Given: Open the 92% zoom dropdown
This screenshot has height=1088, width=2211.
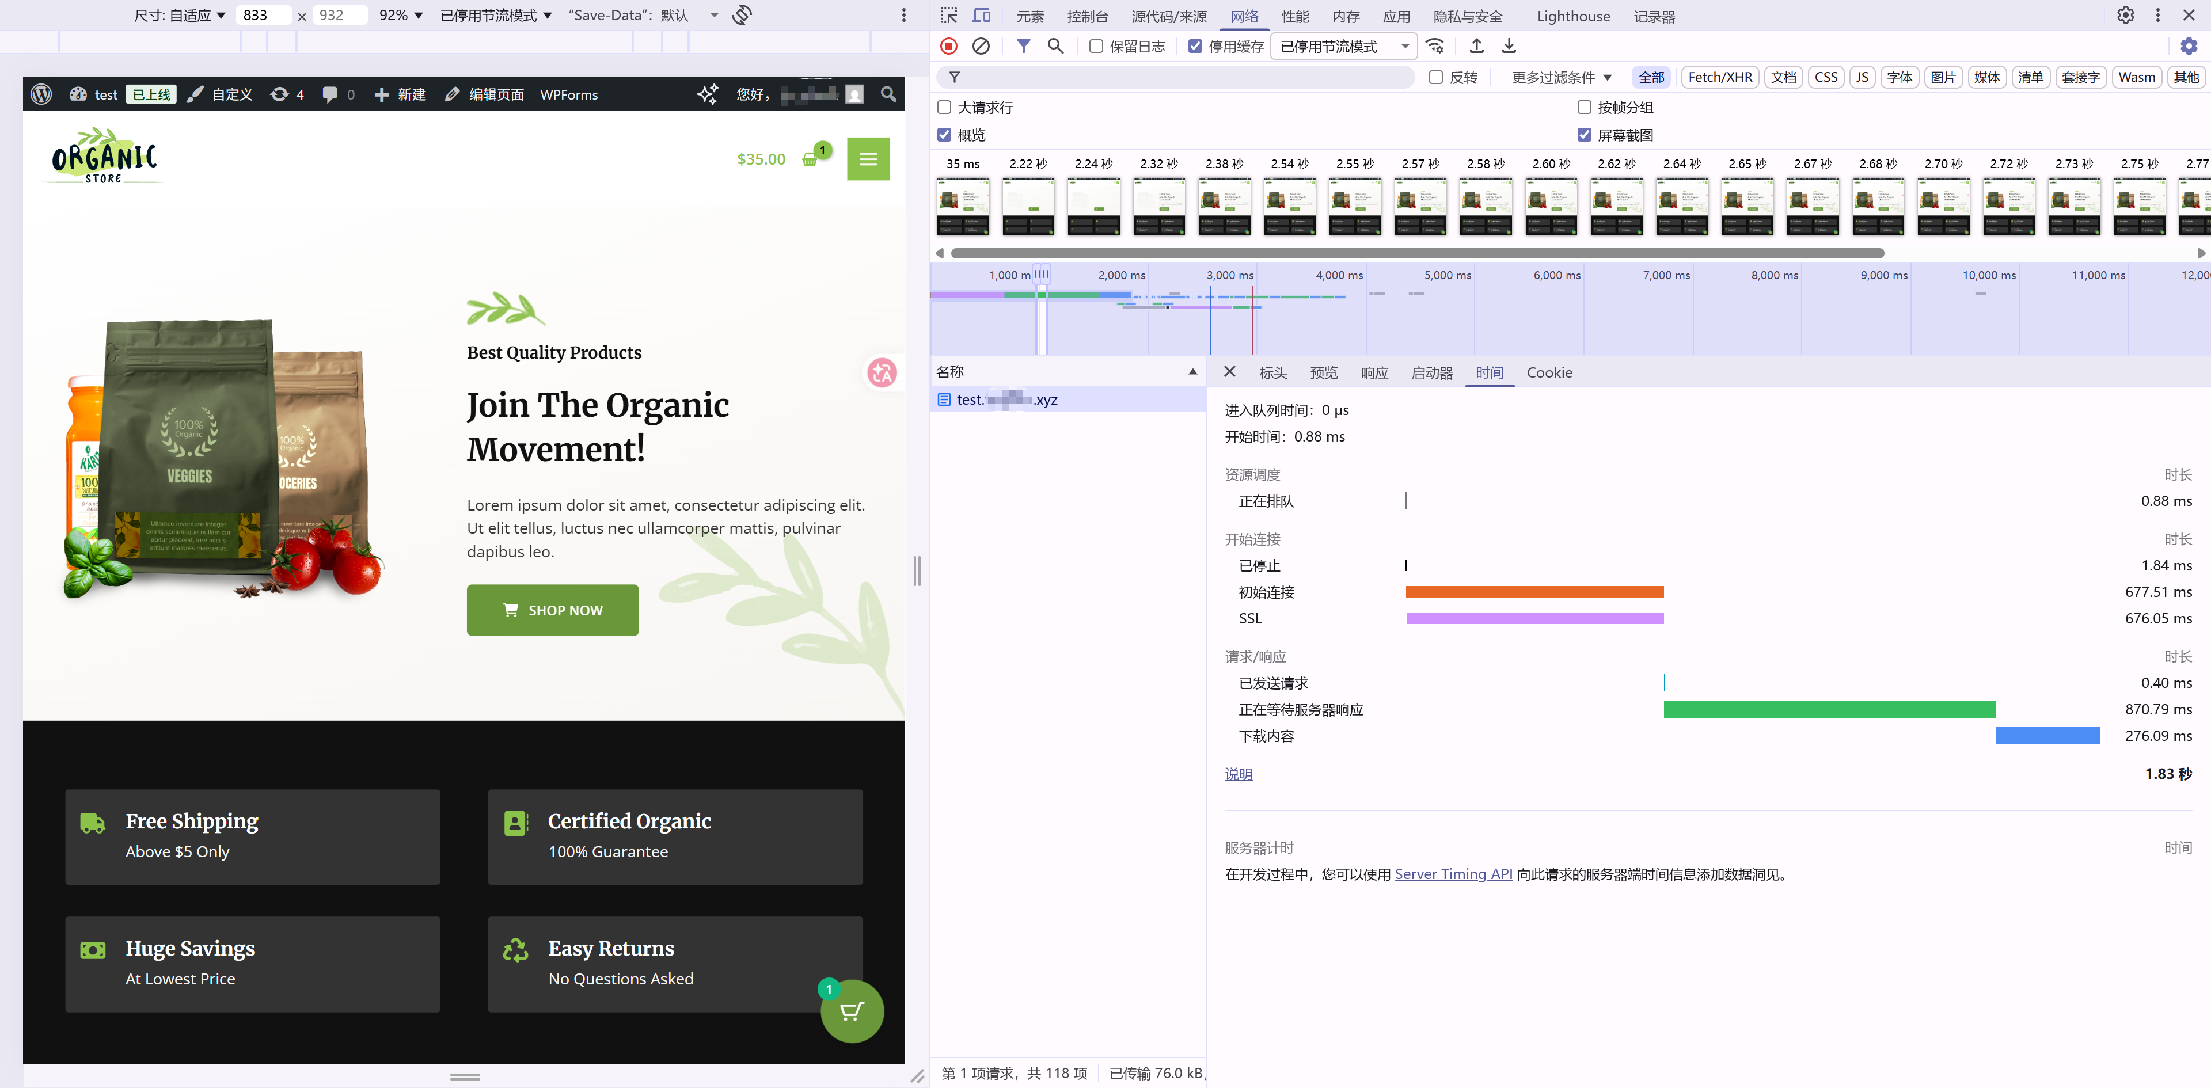Looking at the screenshot, I should pos(401,16).
